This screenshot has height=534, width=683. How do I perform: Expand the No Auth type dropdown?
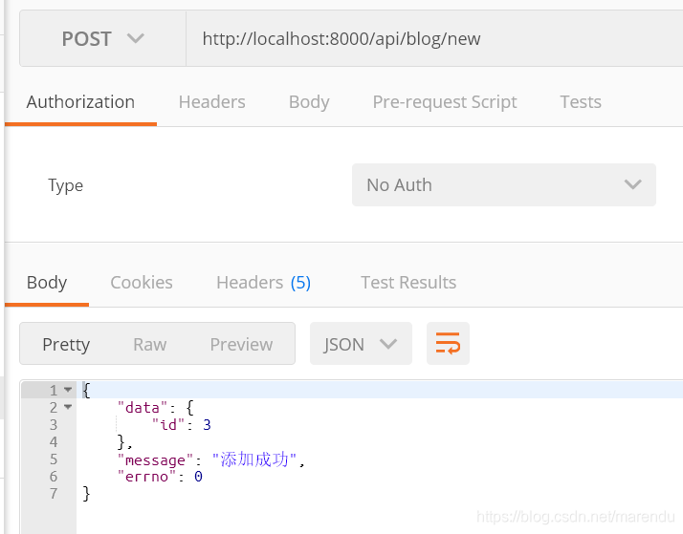click(504, 184)
